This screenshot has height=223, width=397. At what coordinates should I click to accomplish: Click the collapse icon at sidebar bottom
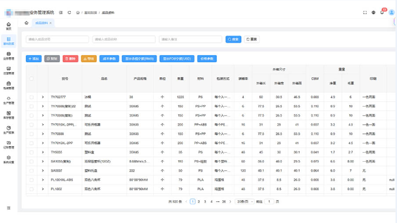coord(9,208)
